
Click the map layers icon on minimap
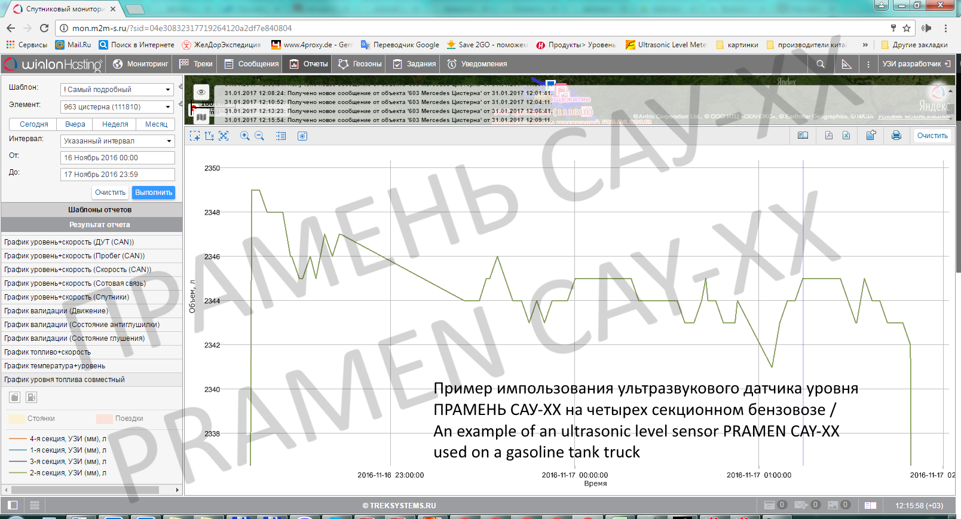click(201, 117)
